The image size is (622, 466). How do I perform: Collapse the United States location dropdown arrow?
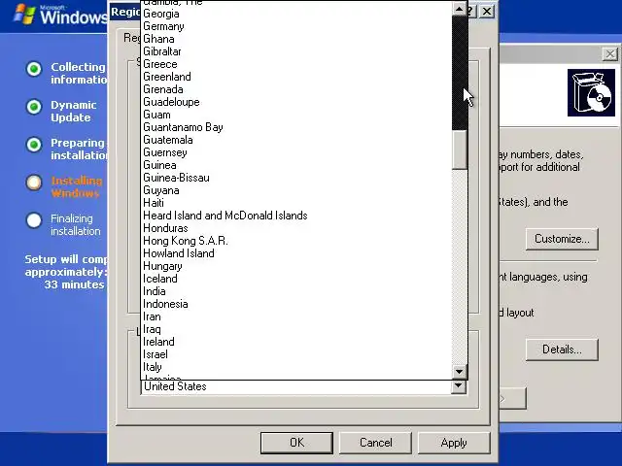click(x=459, y=386)
